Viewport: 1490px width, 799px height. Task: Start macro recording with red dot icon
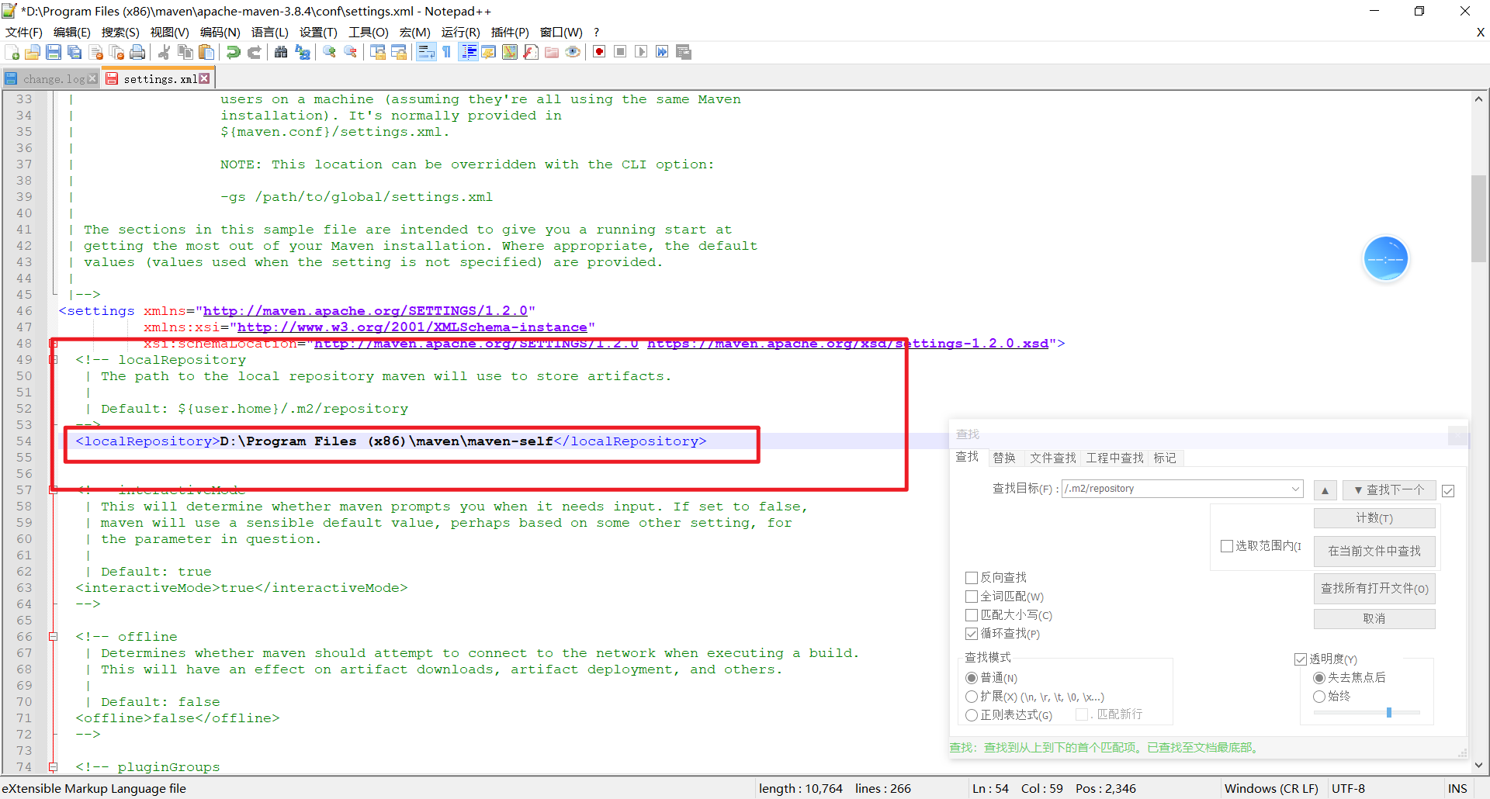599,52
